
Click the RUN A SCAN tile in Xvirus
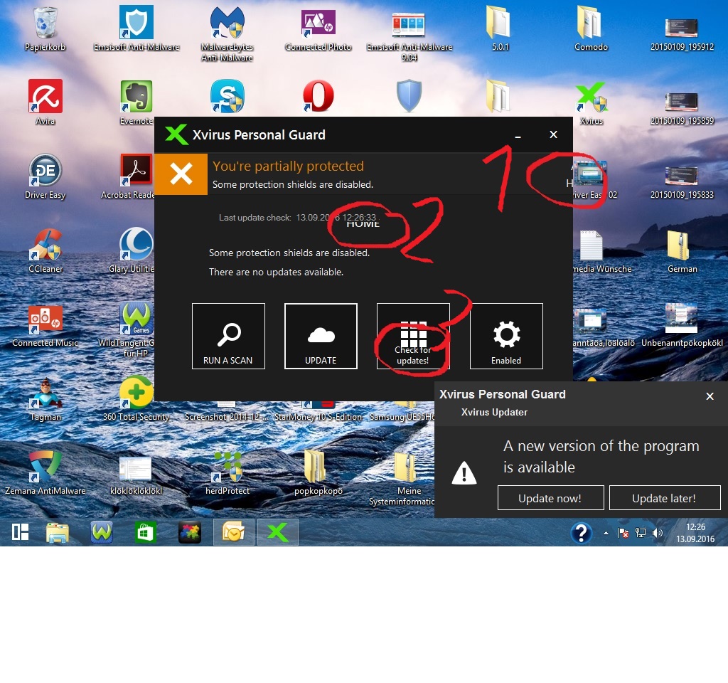click(x=228, y=336)
